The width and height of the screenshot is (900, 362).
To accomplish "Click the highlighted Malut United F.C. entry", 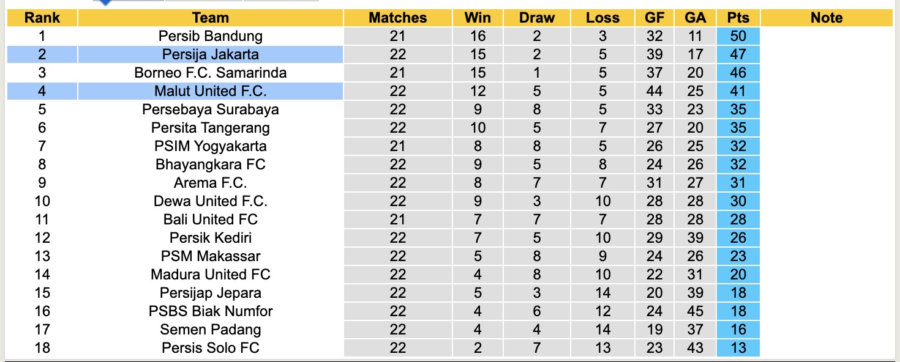I will point(210,91).
